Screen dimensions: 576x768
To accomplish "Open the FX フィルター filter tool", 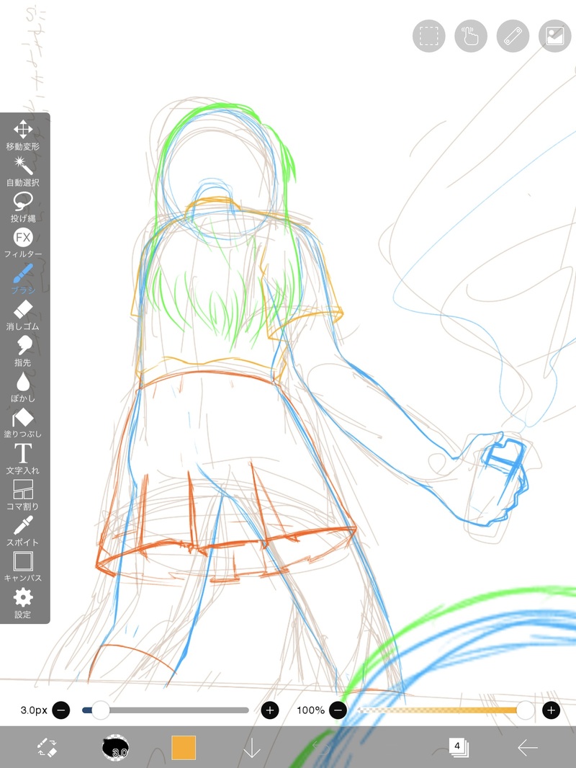I will [x=23, y=244].
